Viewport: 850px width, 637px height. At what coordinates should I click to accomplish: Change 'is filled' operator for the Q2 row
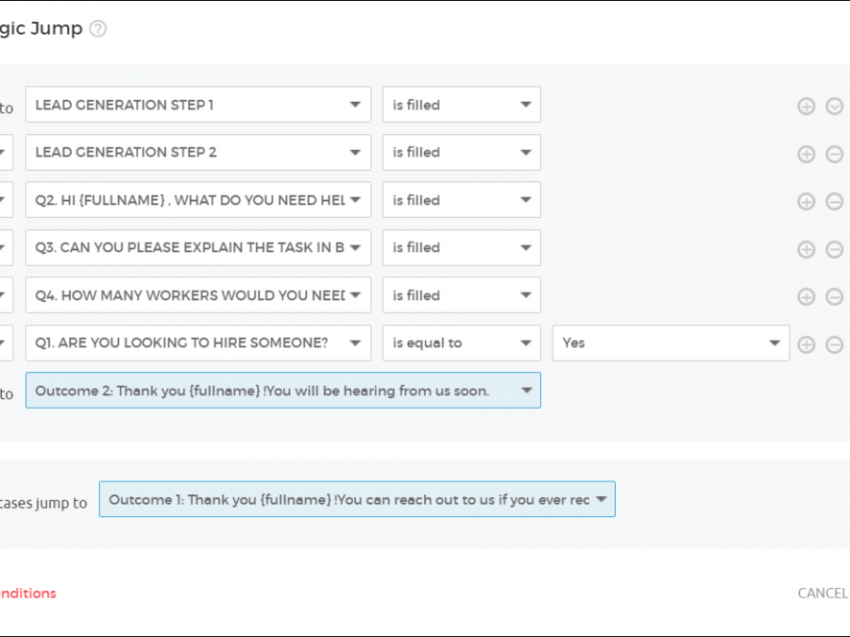[461, 200]
